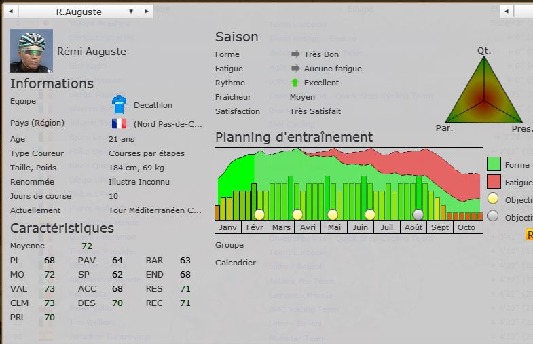Click the grey Forme trend arrow
The width and height of the screenshot is (533, 344).
tap(295, 54)
